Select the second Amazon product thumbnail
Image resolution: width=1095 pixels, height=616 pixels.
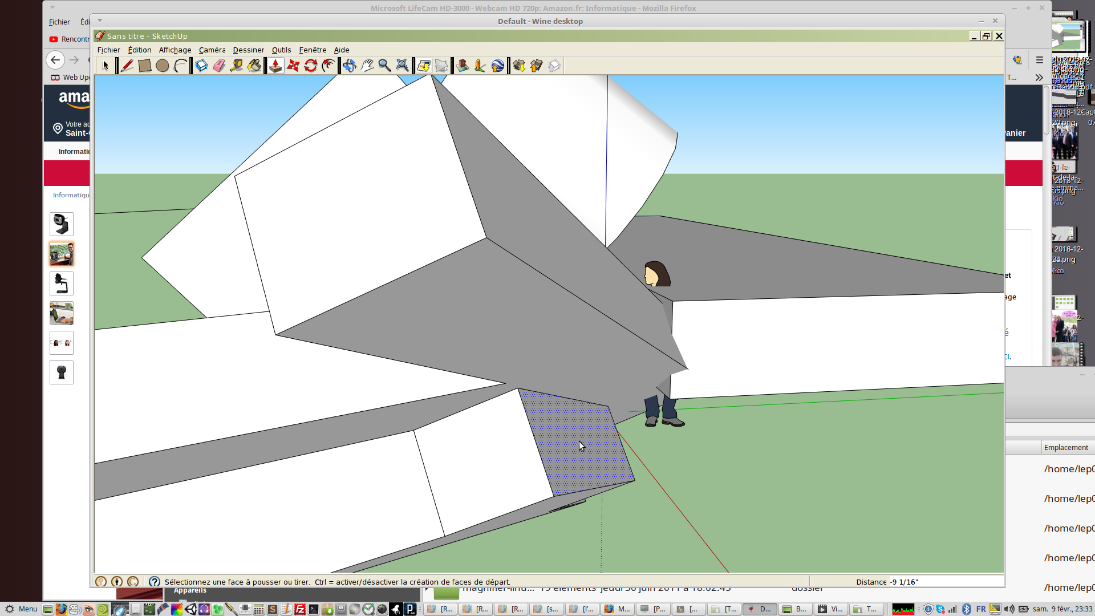62,254
